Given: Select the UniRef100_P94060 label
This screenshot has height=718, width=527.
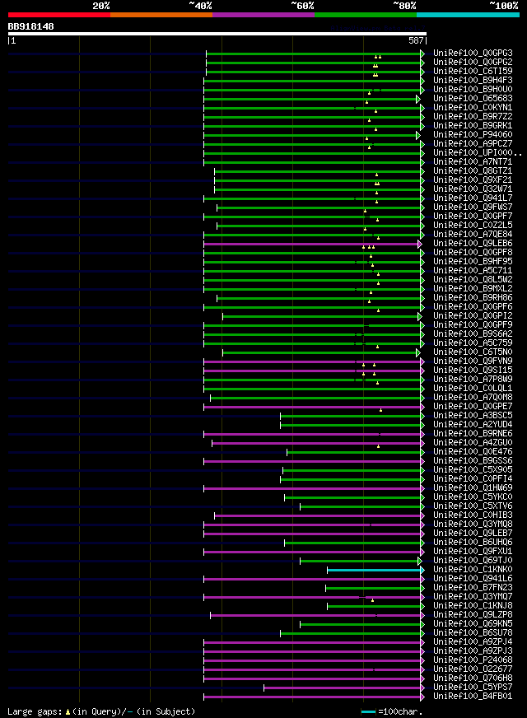Looking at the screenshot, I should tap(473, 135).
